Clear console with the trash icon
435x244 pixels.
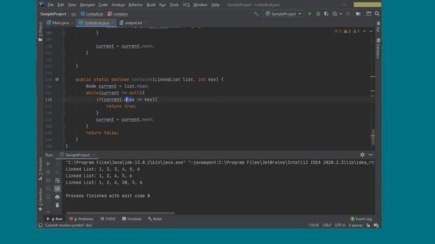57,205
